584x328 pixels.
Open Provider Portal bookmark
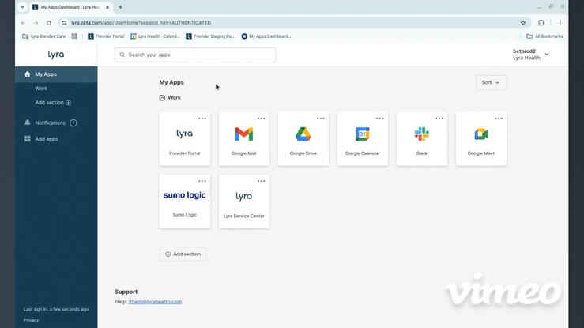[106, 36]
